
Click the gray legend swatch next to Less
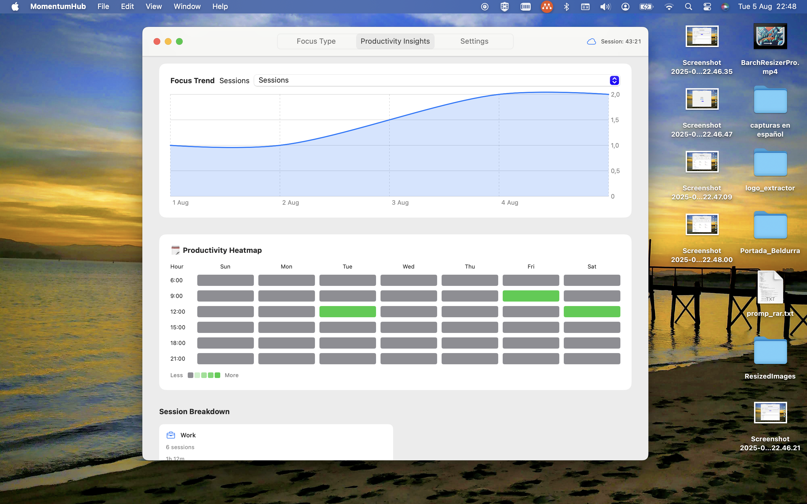[x=191, y=375]
